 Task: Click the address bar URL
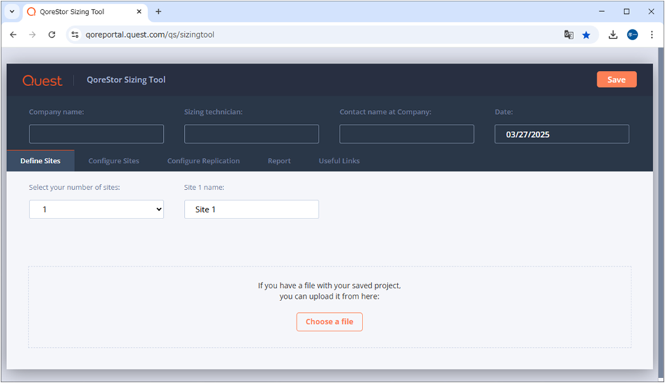point(150,35)
